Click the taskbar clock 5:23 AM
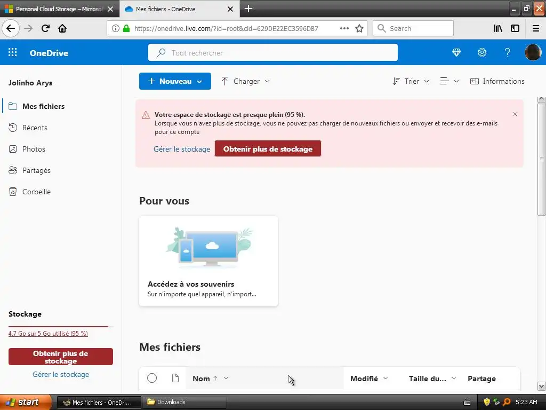The width and height of the screenshot is (546, 410). pyautogui.click(x=526, y=402)
